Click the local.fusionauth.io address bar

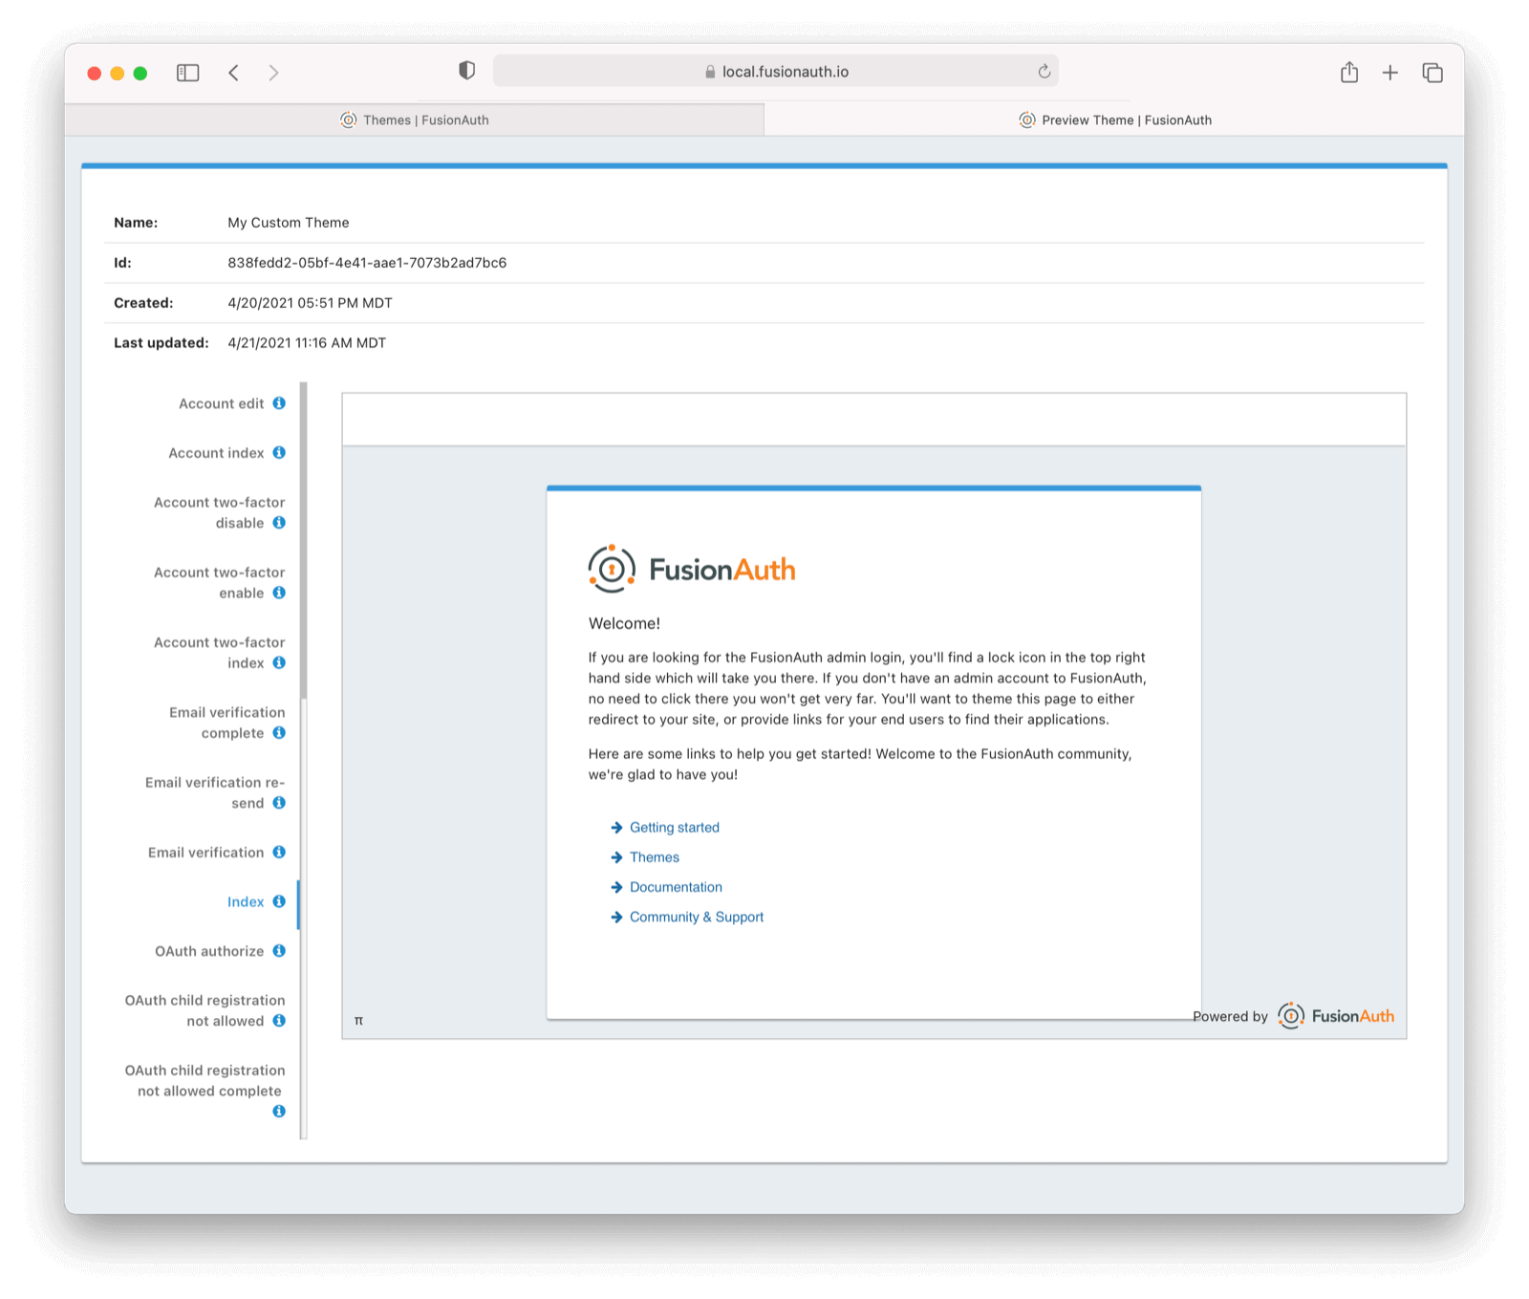tap(775, 72)
